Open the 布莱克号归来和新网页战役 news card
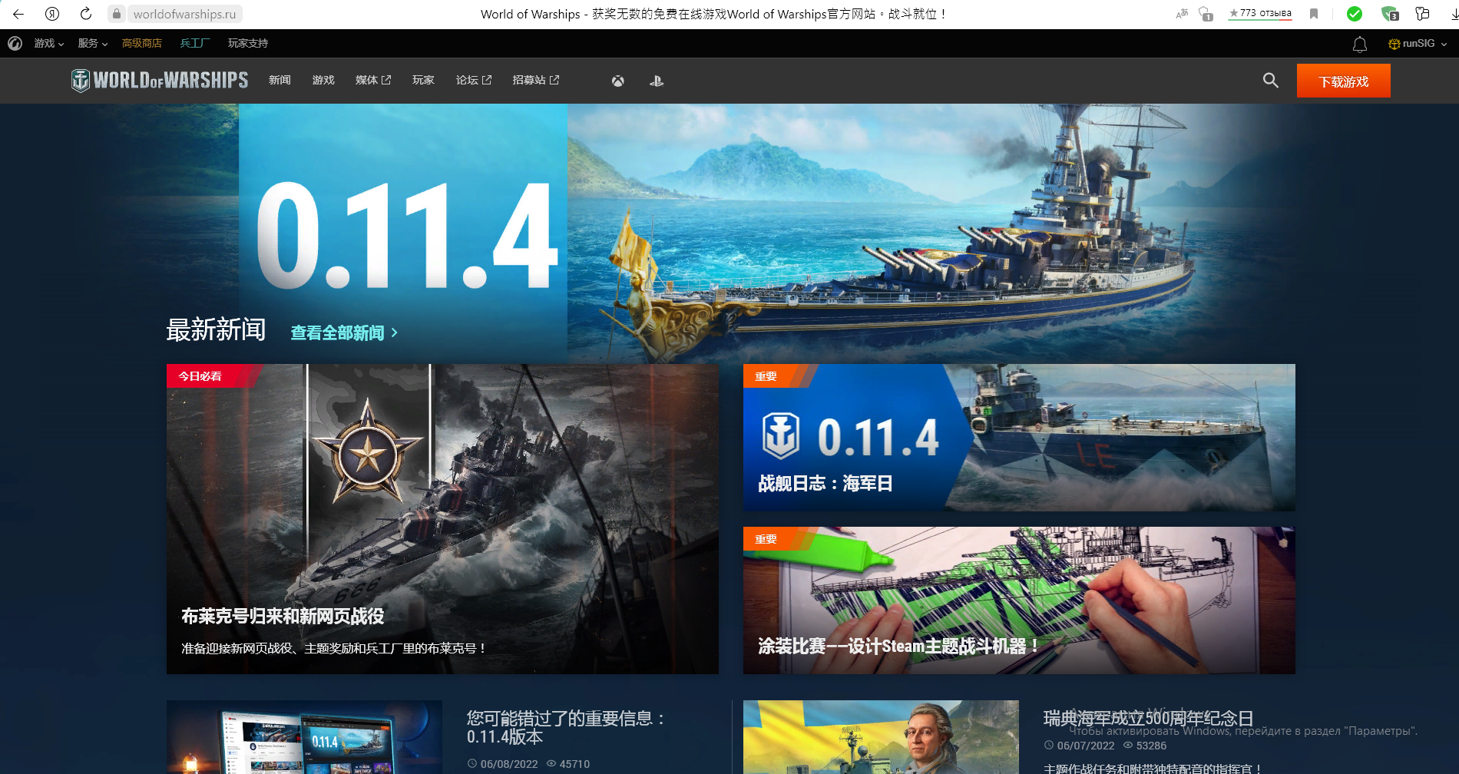The image size is (1459, 774). pos(442,519)
